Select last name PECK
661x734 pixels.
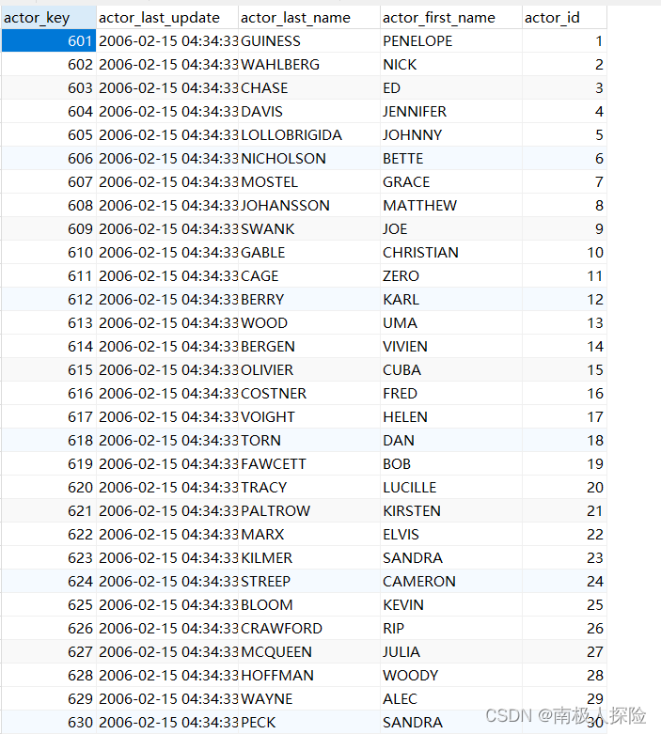click(259, 722)
